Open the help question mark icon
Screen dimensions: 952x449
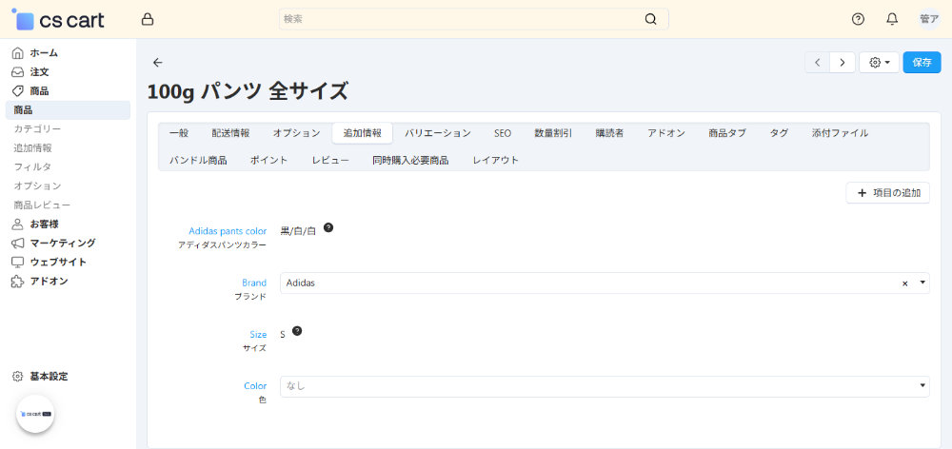(858, 19)
